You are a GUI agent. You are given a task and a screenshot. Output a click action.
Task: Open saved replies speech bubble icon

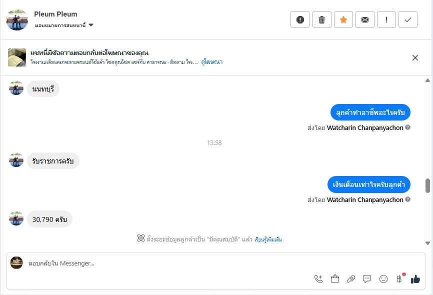click(x=367, y=279)
